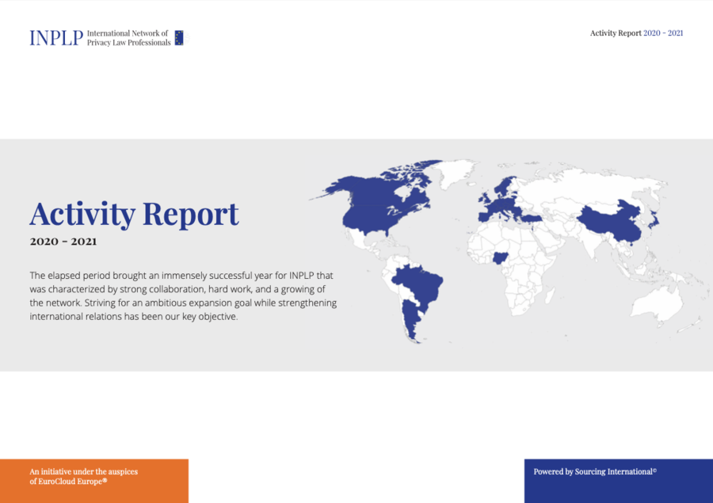
Task: Click the introductory paragraph about INPLP
Action: (183, 296)
